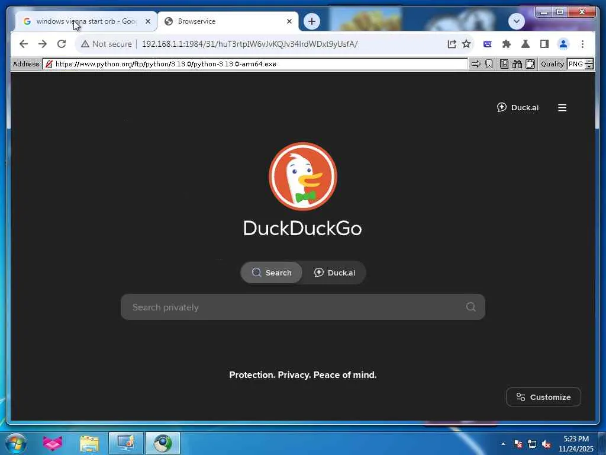Click the Chrome Labs flask icon
The image size is (606, 455).
click(x=526, y=44)
